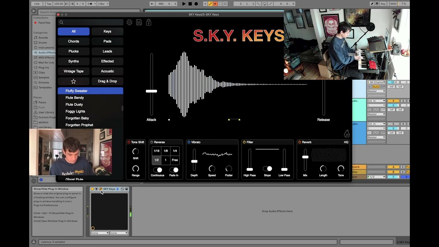Toggle the Draw Mode pencil icon

coord(372,4)
